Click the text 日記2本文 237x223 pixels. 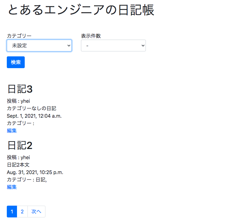coord(18,165)
